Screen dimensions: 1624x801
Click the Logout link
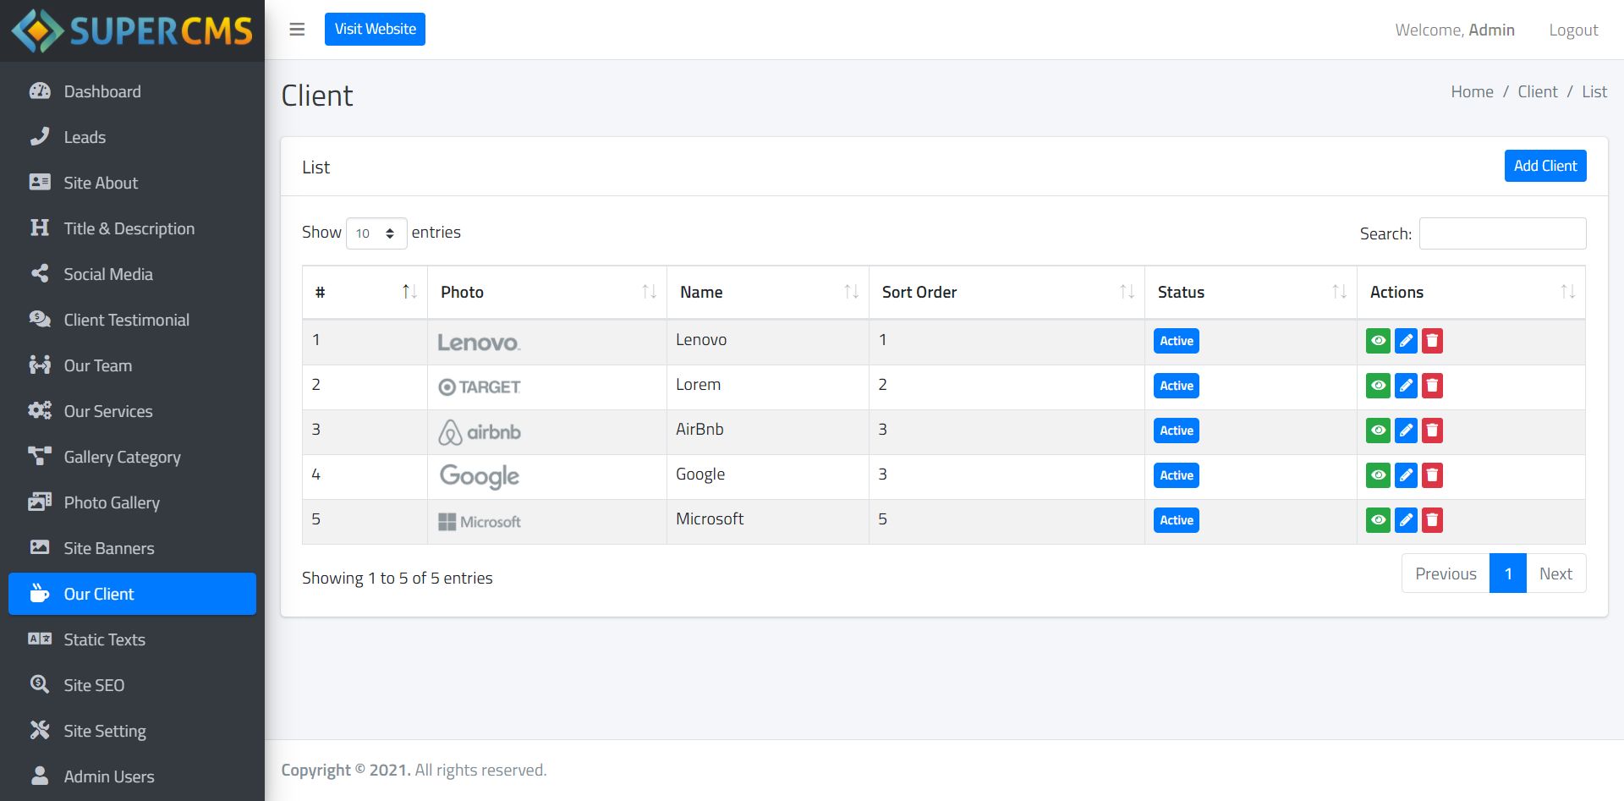point(1573,30)
